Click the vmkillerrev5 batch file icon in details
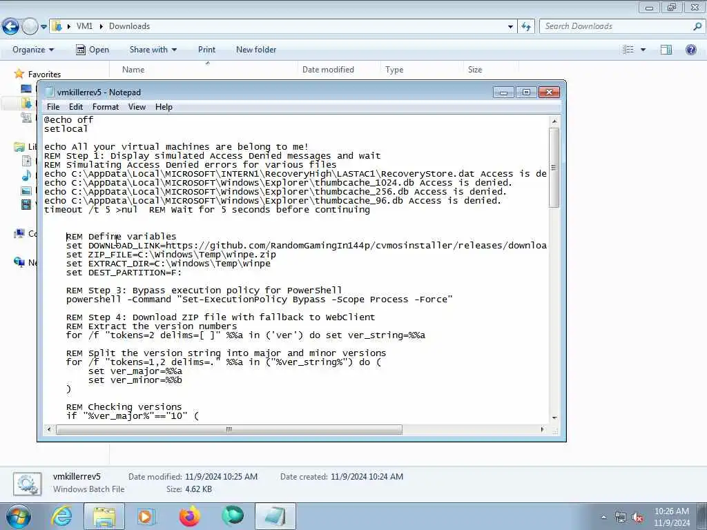Image resolution: width=707 pixels, height=530 pixels. pyautogui.click(x=28, y=484)
